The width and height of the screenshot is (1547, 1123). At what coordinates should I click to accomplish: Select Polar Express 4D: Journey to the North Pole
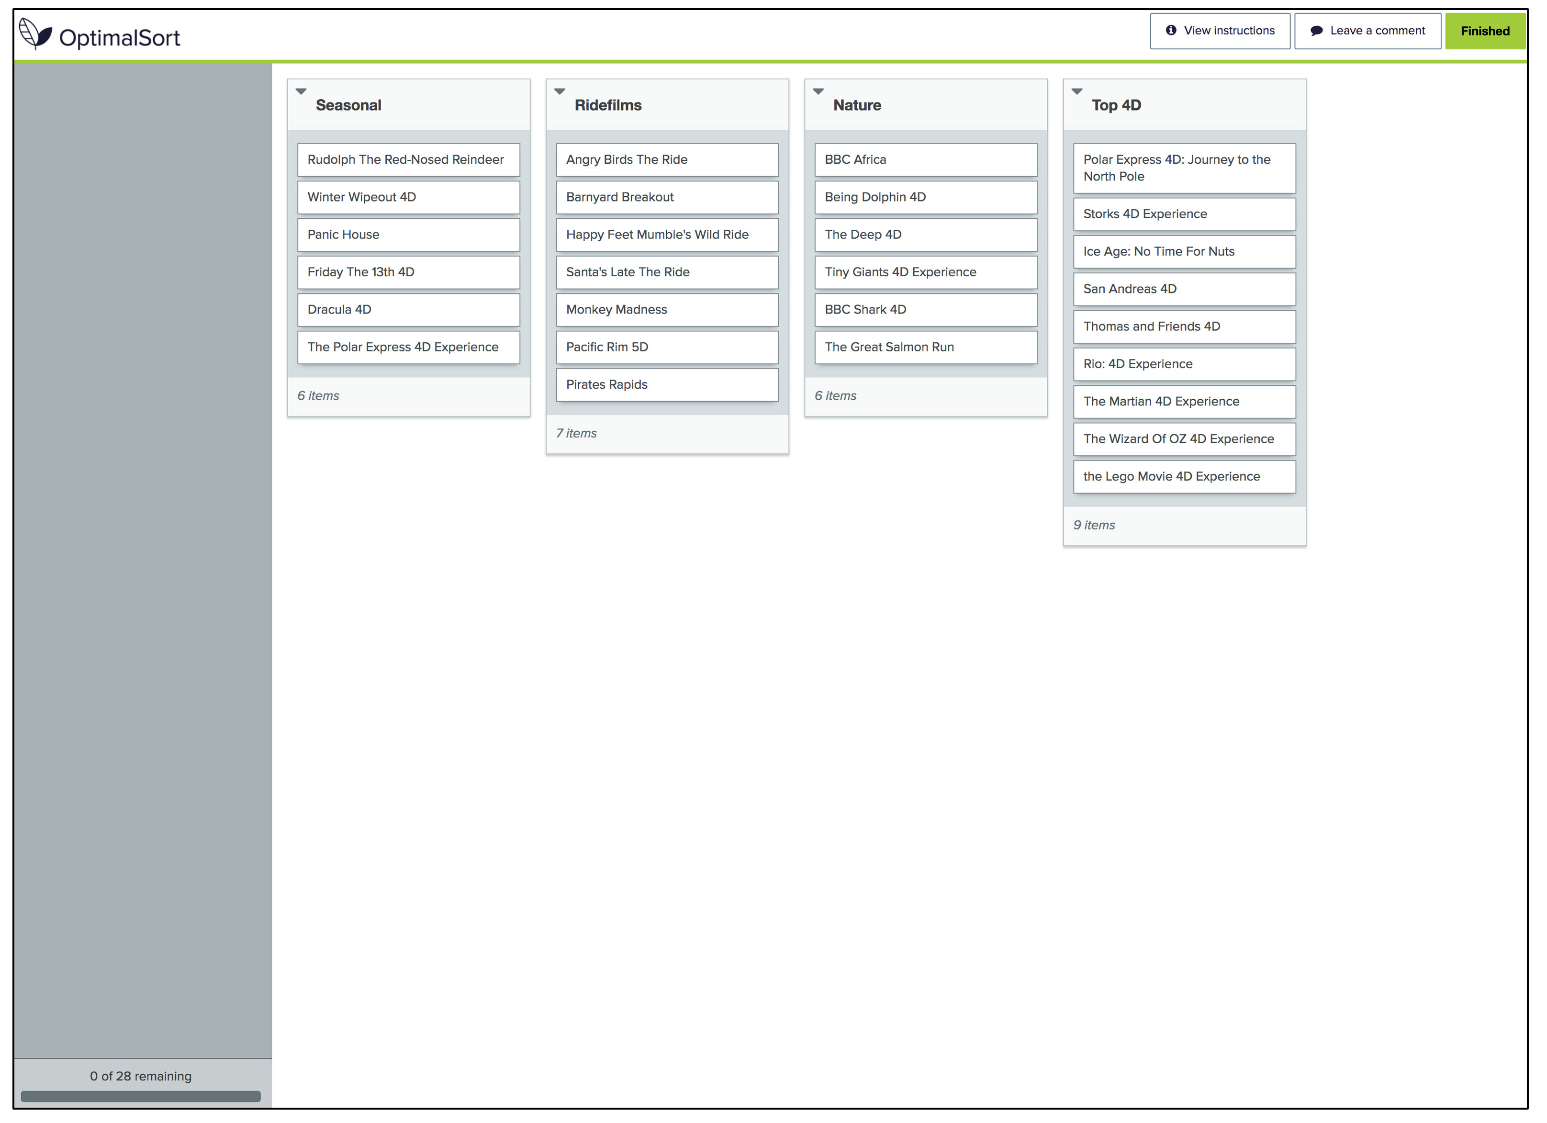click(1184, 168)
